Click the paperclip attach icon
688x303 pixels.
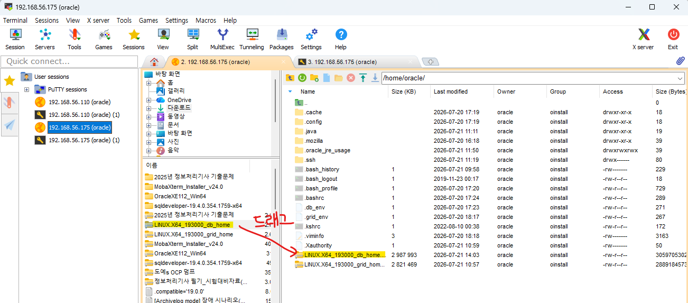tap(680, 61)
